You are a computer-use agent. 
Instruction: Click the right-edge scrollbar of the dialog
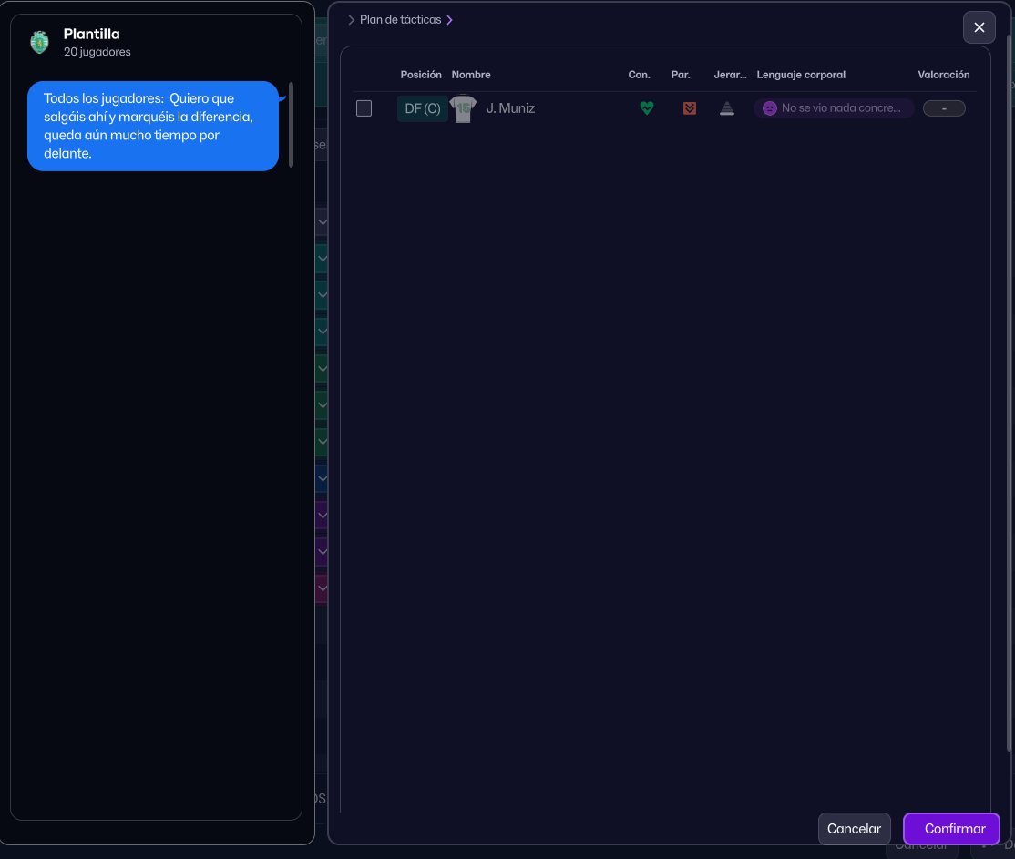coord(1009,393)
